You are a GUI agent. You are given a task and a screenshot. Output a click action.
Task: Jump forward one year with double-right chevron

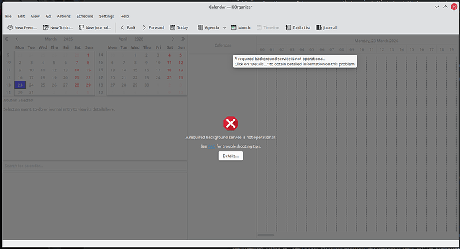click(183, 39)
